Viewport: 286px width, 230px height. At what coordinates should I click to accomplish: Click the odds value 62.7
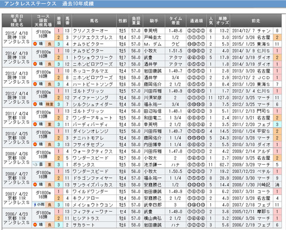224,165
